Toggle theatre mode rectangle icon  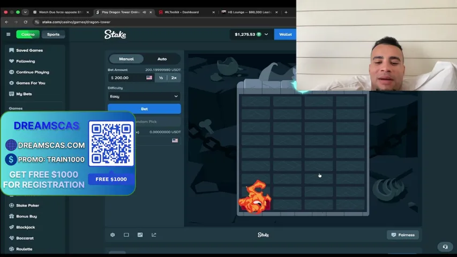126,235
